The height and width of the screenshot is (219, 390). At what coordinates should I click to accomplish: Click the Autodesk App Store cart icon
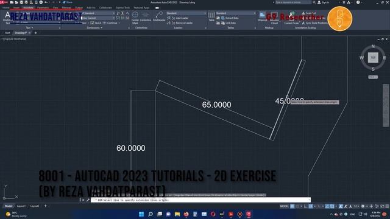tap(344, 2)
